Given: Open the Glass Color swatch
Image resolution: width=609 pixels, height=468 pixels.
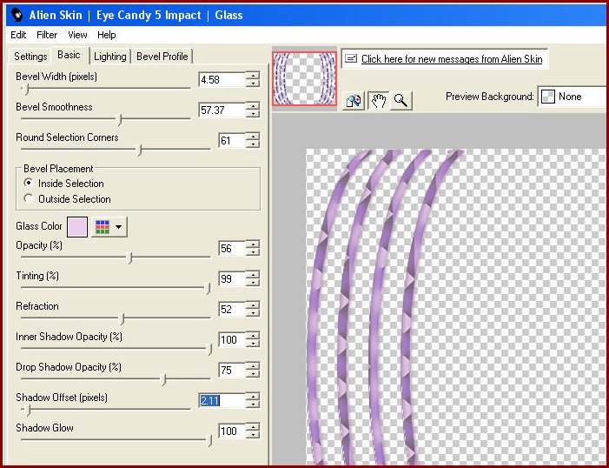Looking at the screenshot, I should [x=77, y=227].
